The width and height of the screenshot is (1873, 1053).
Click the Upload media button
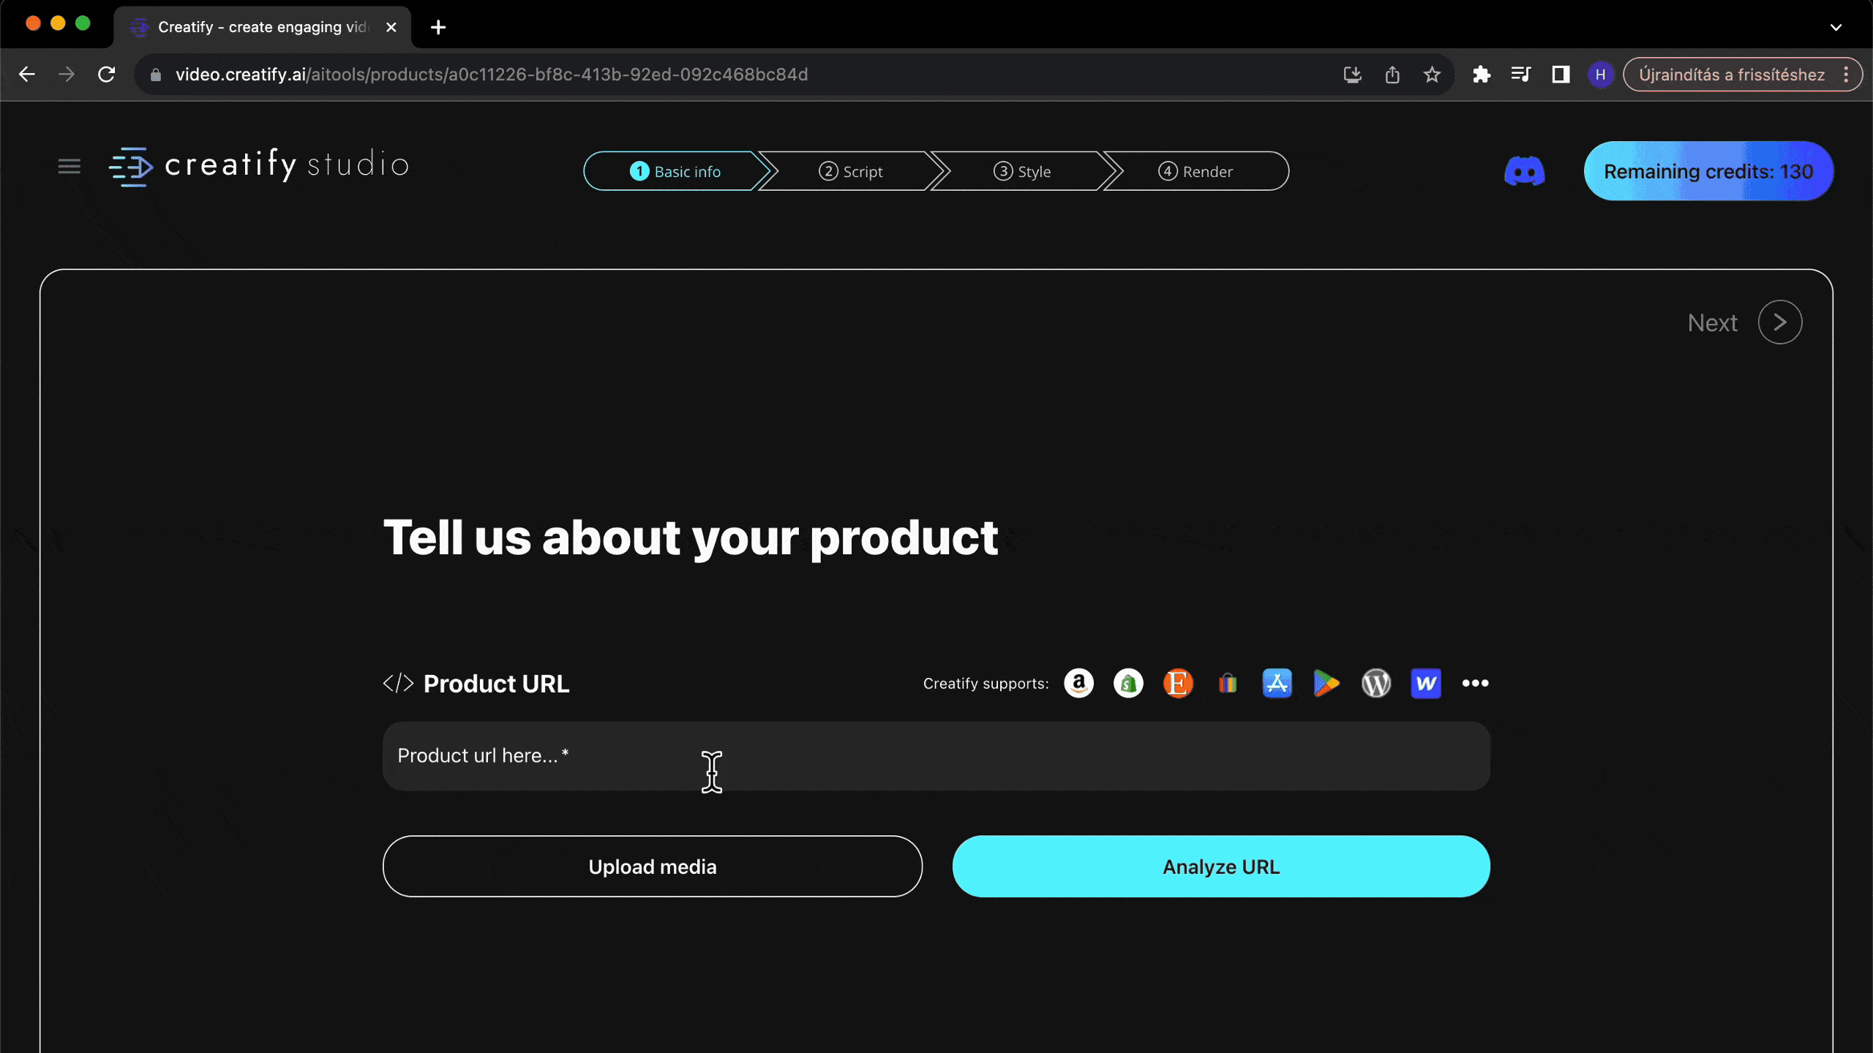click(652, 867)
